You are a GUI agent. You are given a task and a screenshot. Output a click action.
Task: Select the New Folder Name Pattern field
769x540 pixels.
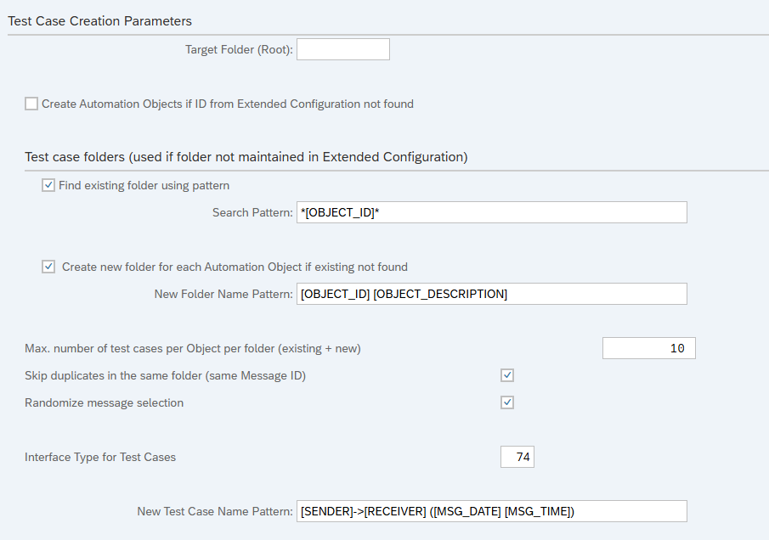coord(491,294)
